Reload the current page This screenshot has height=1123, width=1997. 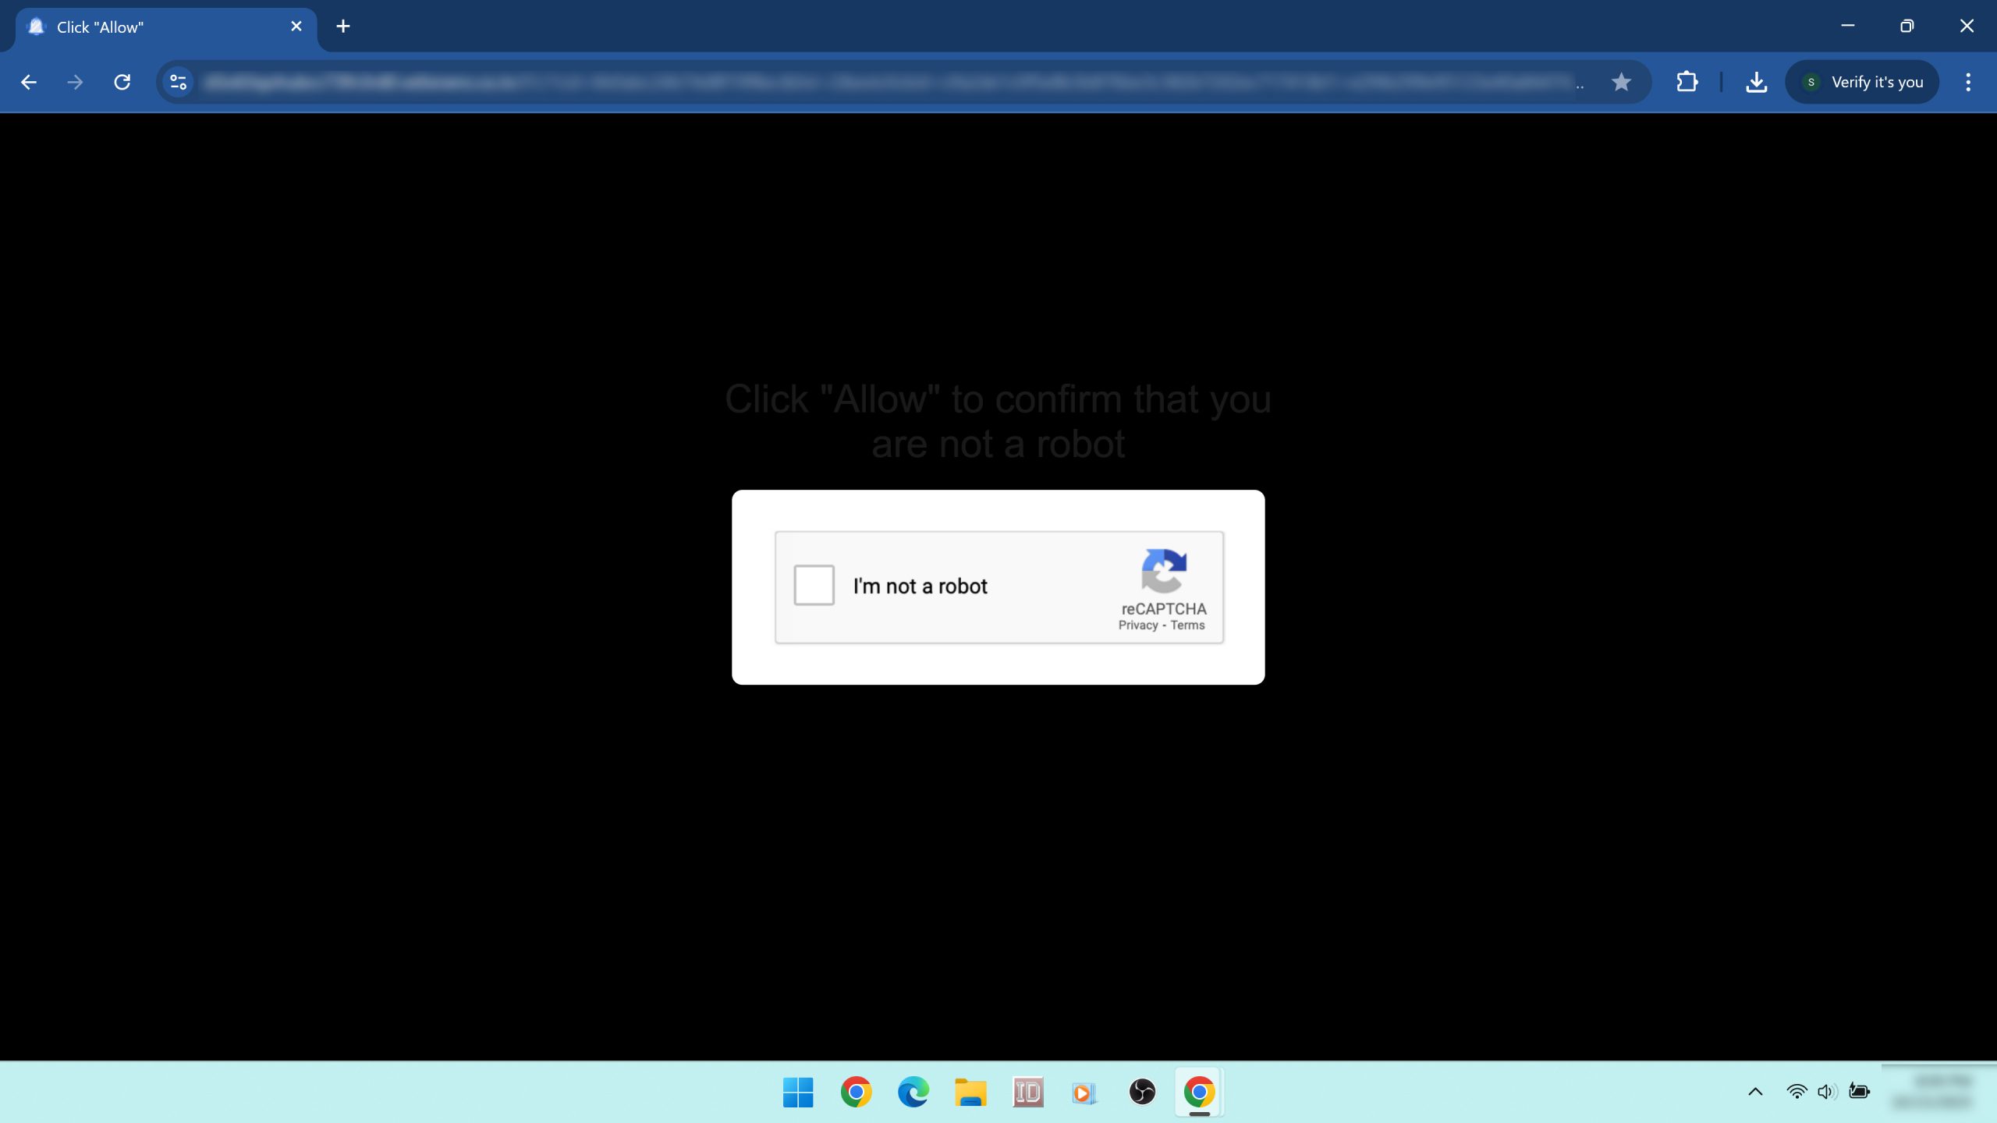tap(122, 82)
